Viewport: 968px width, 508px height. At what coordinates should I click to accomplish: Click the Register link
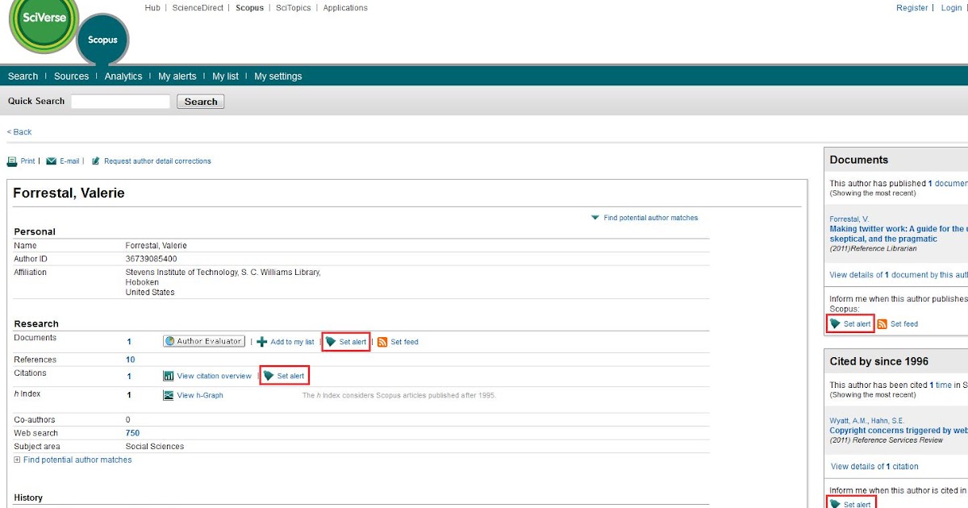click(912, 8)
